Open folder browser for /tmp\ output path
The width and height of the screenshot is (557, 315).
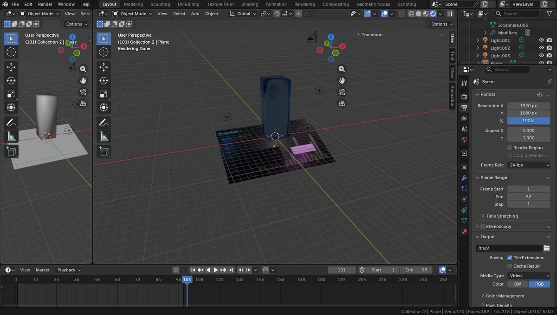point(547,248)
